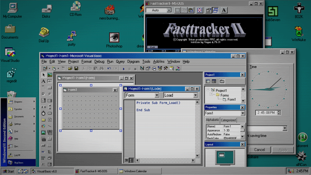Click the Procedure View button in the code window
Viewport: 311px width, 175px height.
click(x=126, y=160)
